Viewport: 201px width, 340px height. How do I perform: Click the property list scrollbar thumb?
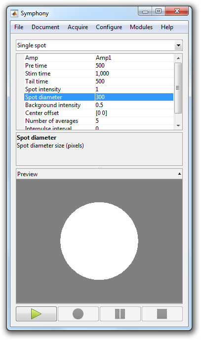pos(178,88)
